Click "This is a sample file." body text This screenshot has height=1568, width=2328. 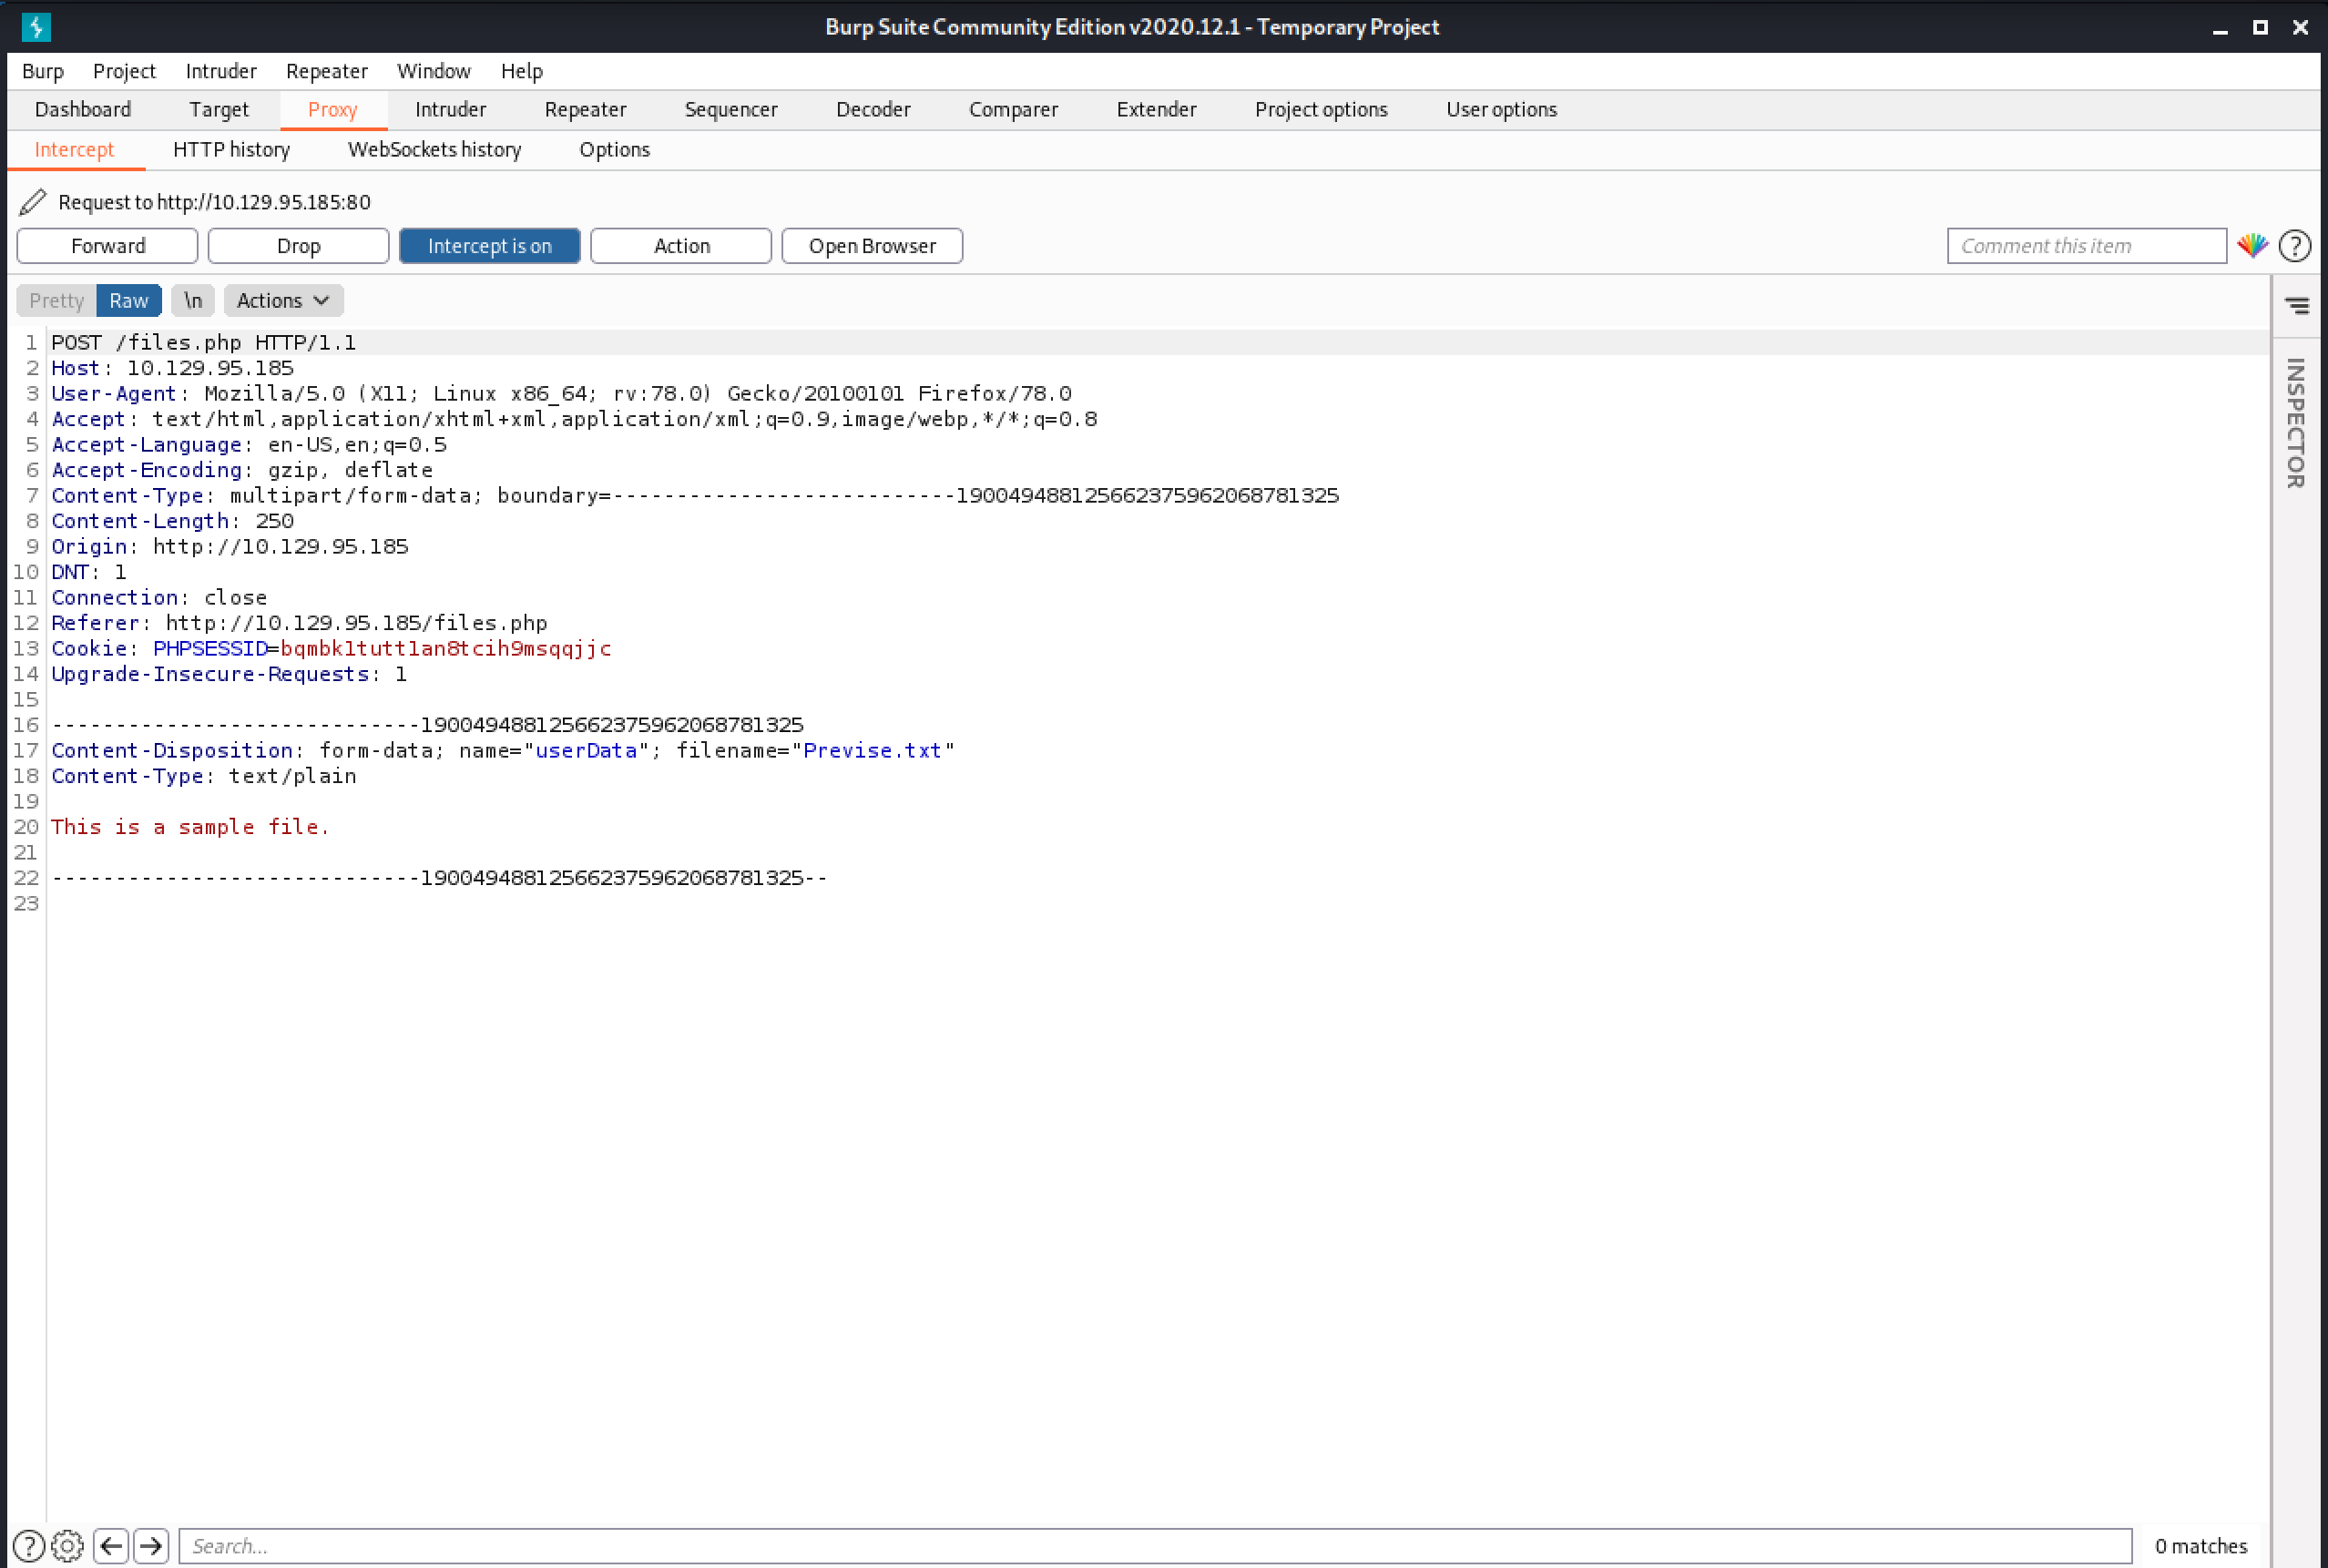(190, 827)
